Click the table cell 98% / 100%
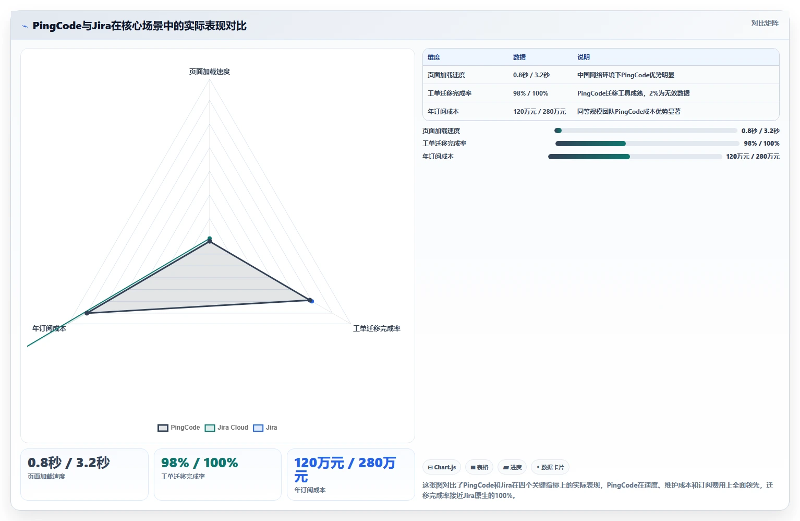This screenshot has width=800, height=521. click(x=531, y=93)
